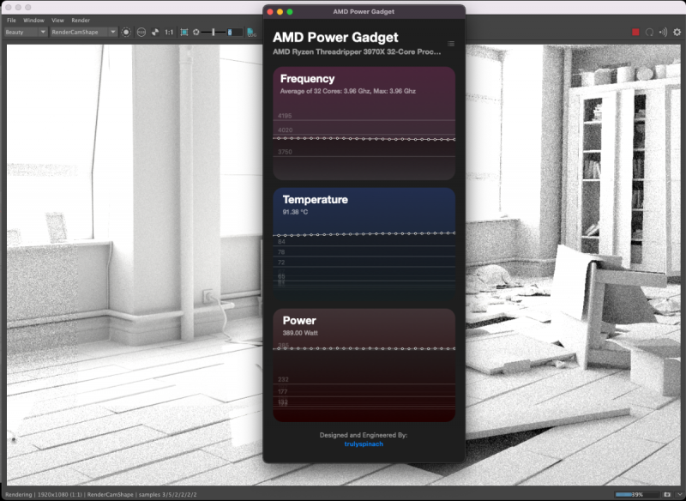Click the exposure value field
The width and height of the screenshot is (686, 501).
click(234, 32)
